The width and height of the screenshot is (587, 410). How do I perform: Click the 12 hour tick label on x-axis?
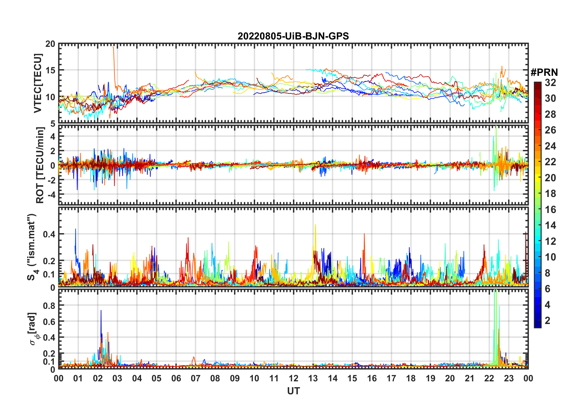tap(293, 378)
